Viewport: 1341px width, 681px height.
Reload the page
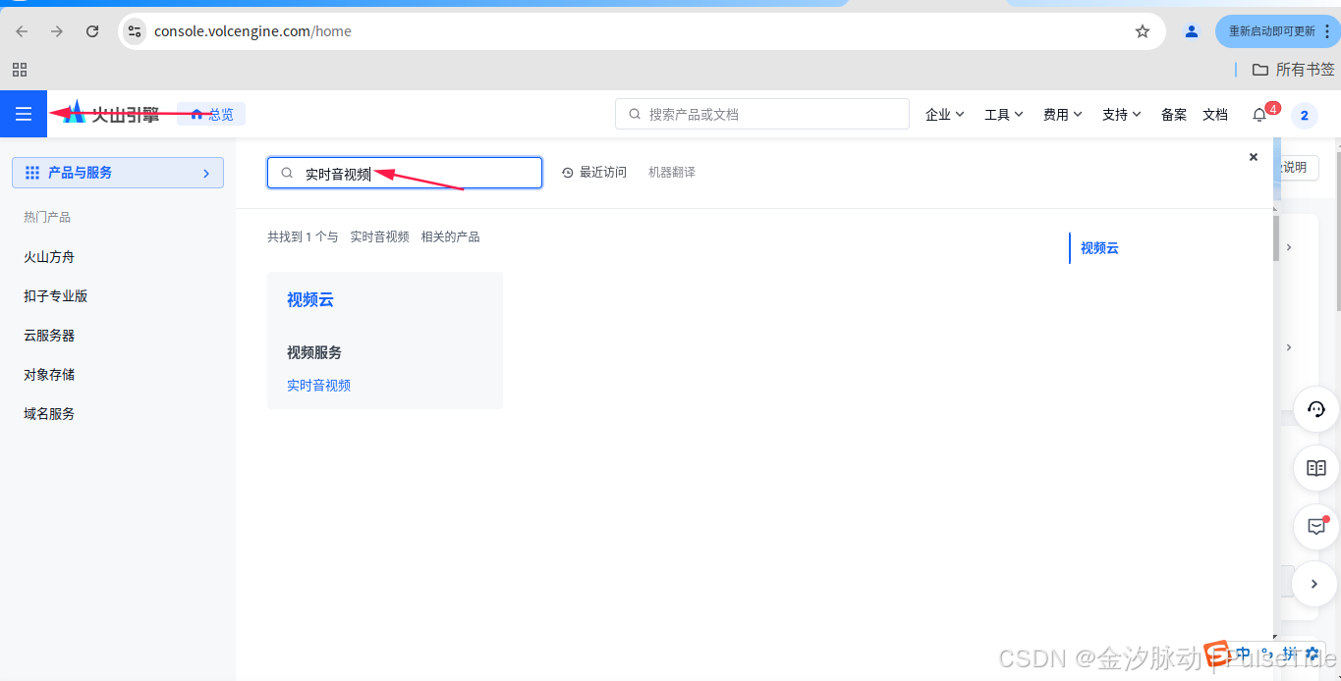coord(92,31)
